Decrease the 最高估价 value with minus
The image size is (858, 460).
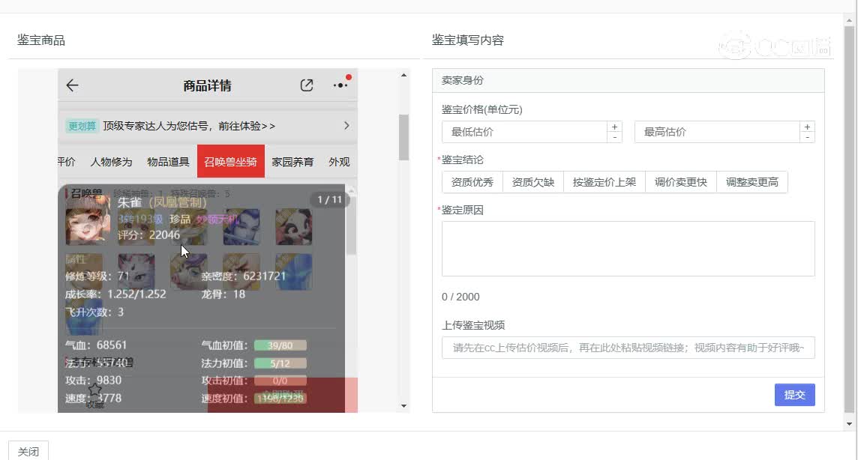click(x=807, y=137)
